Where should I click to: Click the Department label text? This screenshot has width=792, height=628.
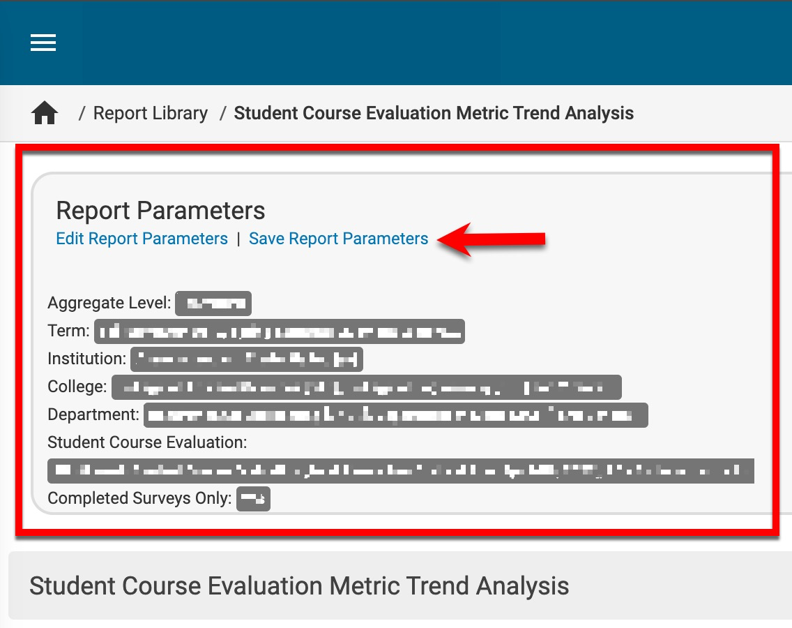coord(93,414)
